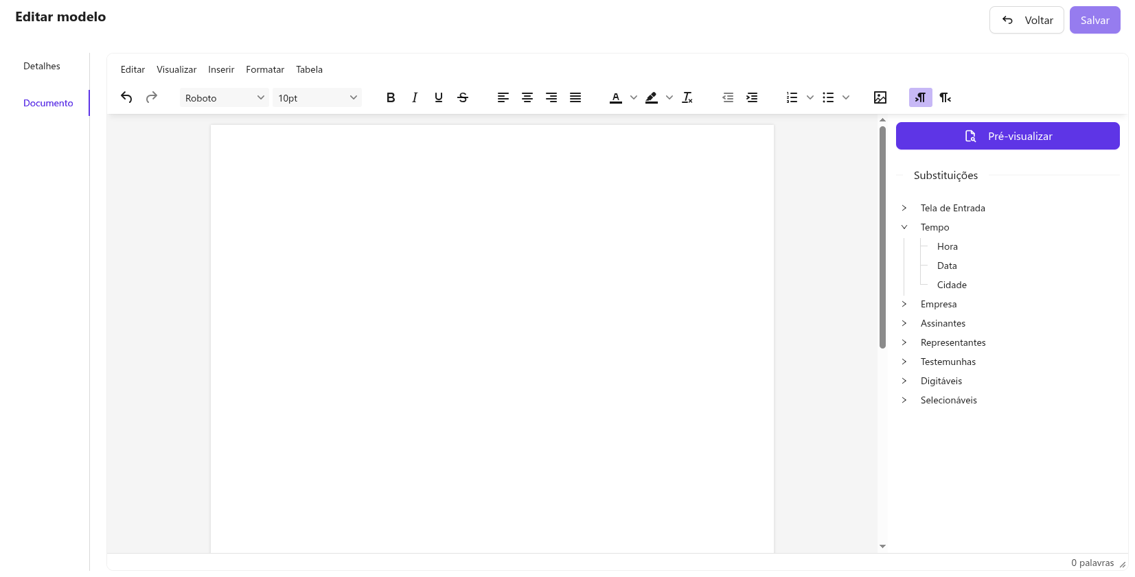Justify text with the justify alignment icon
The height and width of the screenshot is (577, 1135).
(x=575, y=97)
